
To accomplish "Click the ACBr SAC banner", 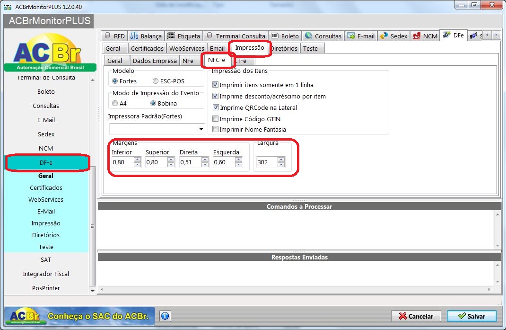I will (80, 316).
